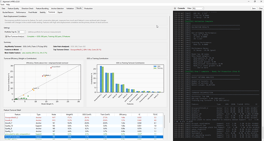The width and height of the screenshot is (264, 141).
Task: Sort table by TO/IC column header
Action: (155, 114)
